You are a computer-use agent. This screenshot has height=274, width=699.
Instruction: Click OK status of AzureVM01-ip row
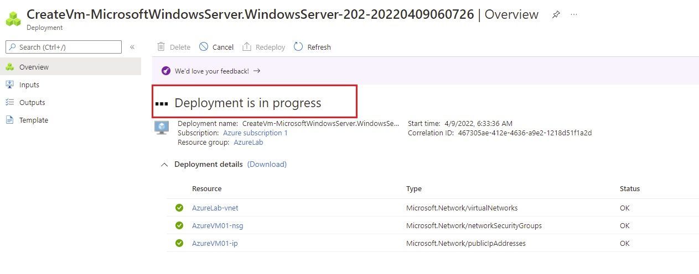point(625,243)
